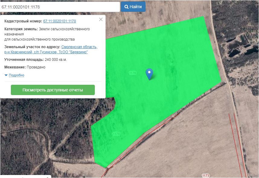Click the Найти search button
Viewport: 259px width, 178px height.
(133, 7)
